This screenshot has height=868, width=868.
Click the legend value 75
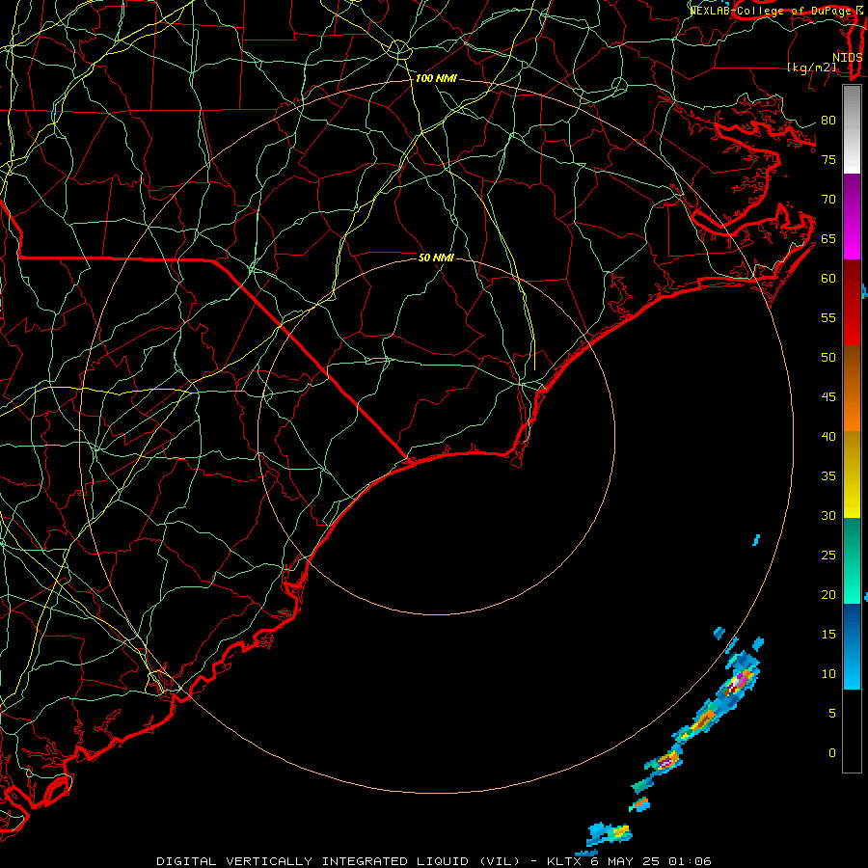[x=828, y=159]
